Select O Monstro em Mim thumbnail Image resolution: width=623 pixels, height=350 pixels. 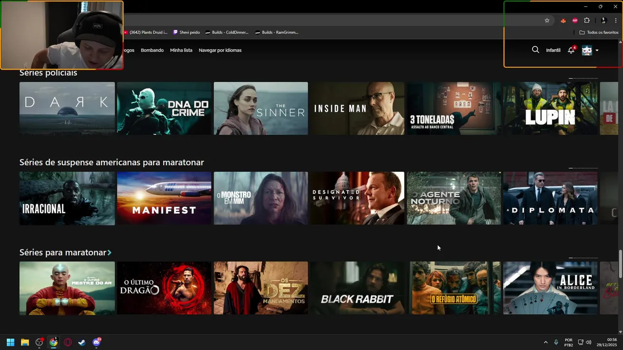coord(261,198)
